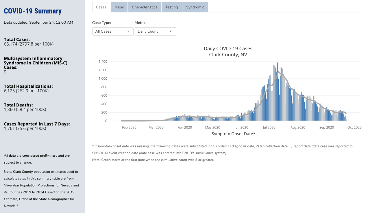Click Total Hospitalizations value 6,125

tap(26, 91)
